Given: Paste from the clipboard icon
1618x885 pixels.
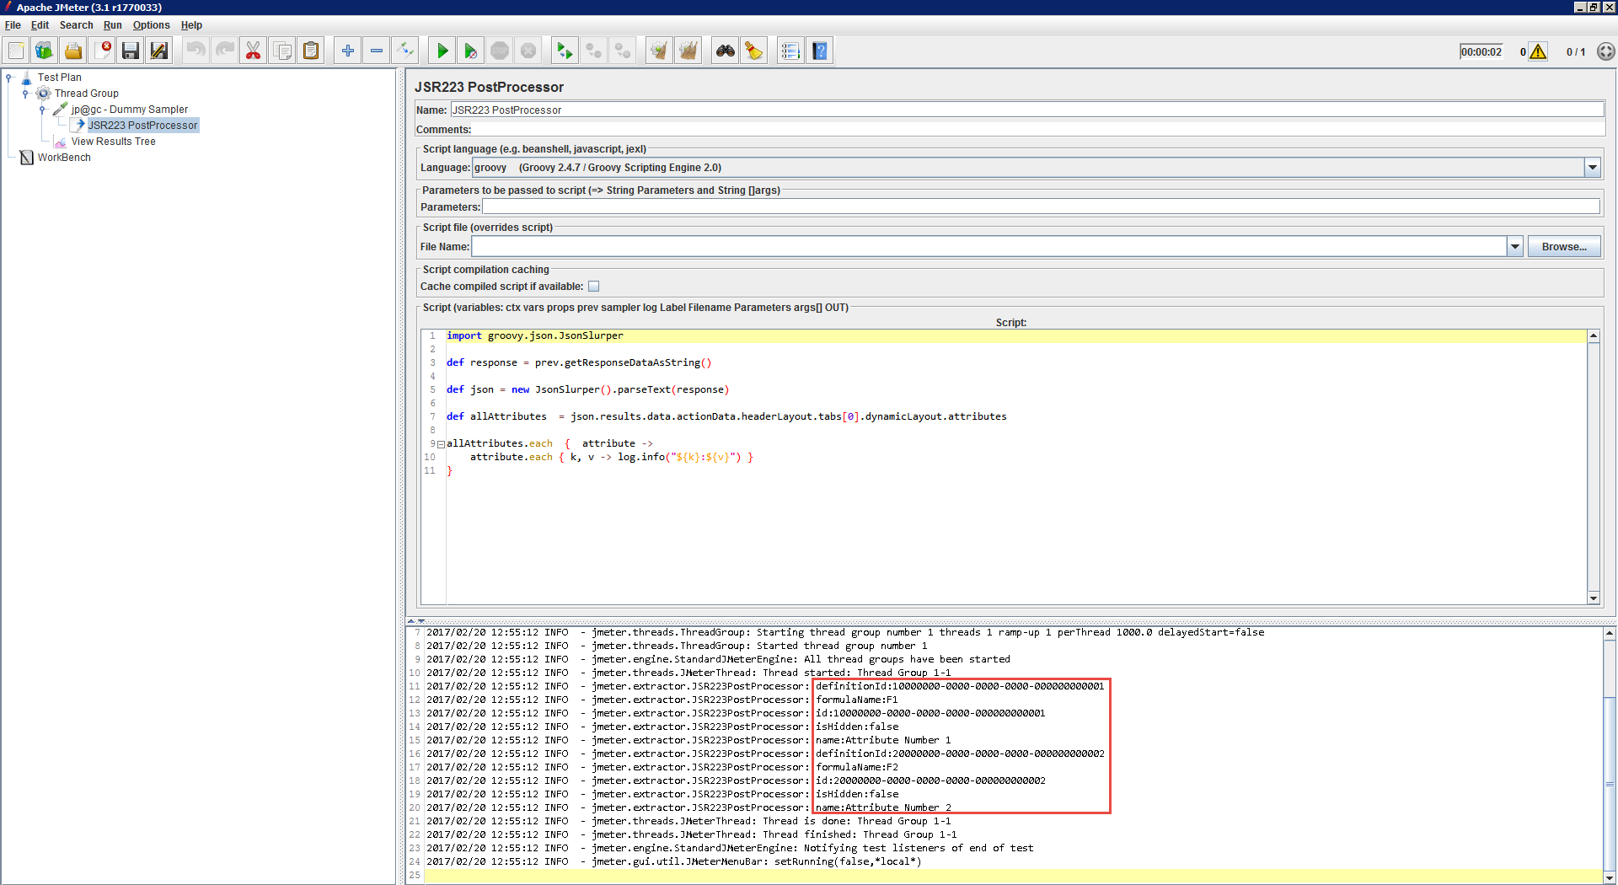Looking at the screenshot, I should click(x=311, y=51).
